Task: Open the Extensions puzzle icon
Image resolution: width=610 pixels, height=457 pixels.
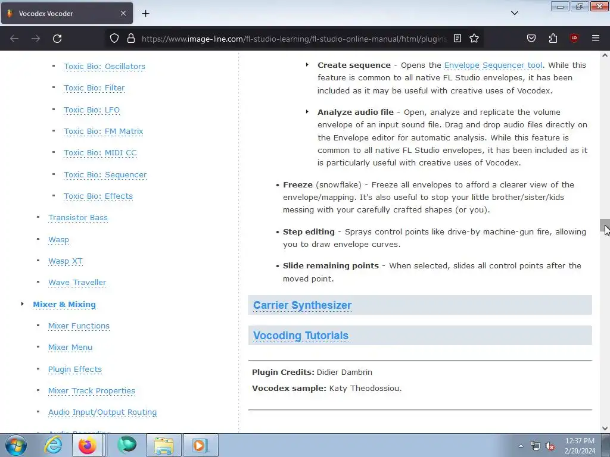Action: [x=553, y=38]
